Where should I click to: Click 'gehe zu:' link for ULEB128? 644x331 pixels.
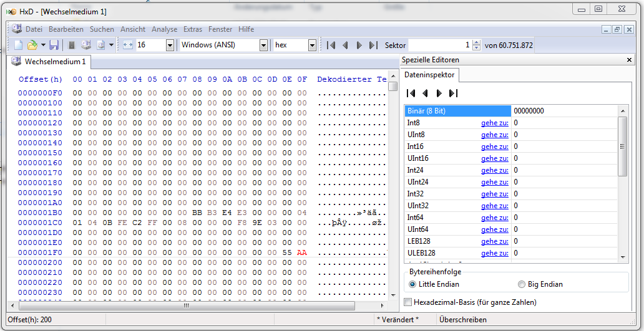pos(495,253)
